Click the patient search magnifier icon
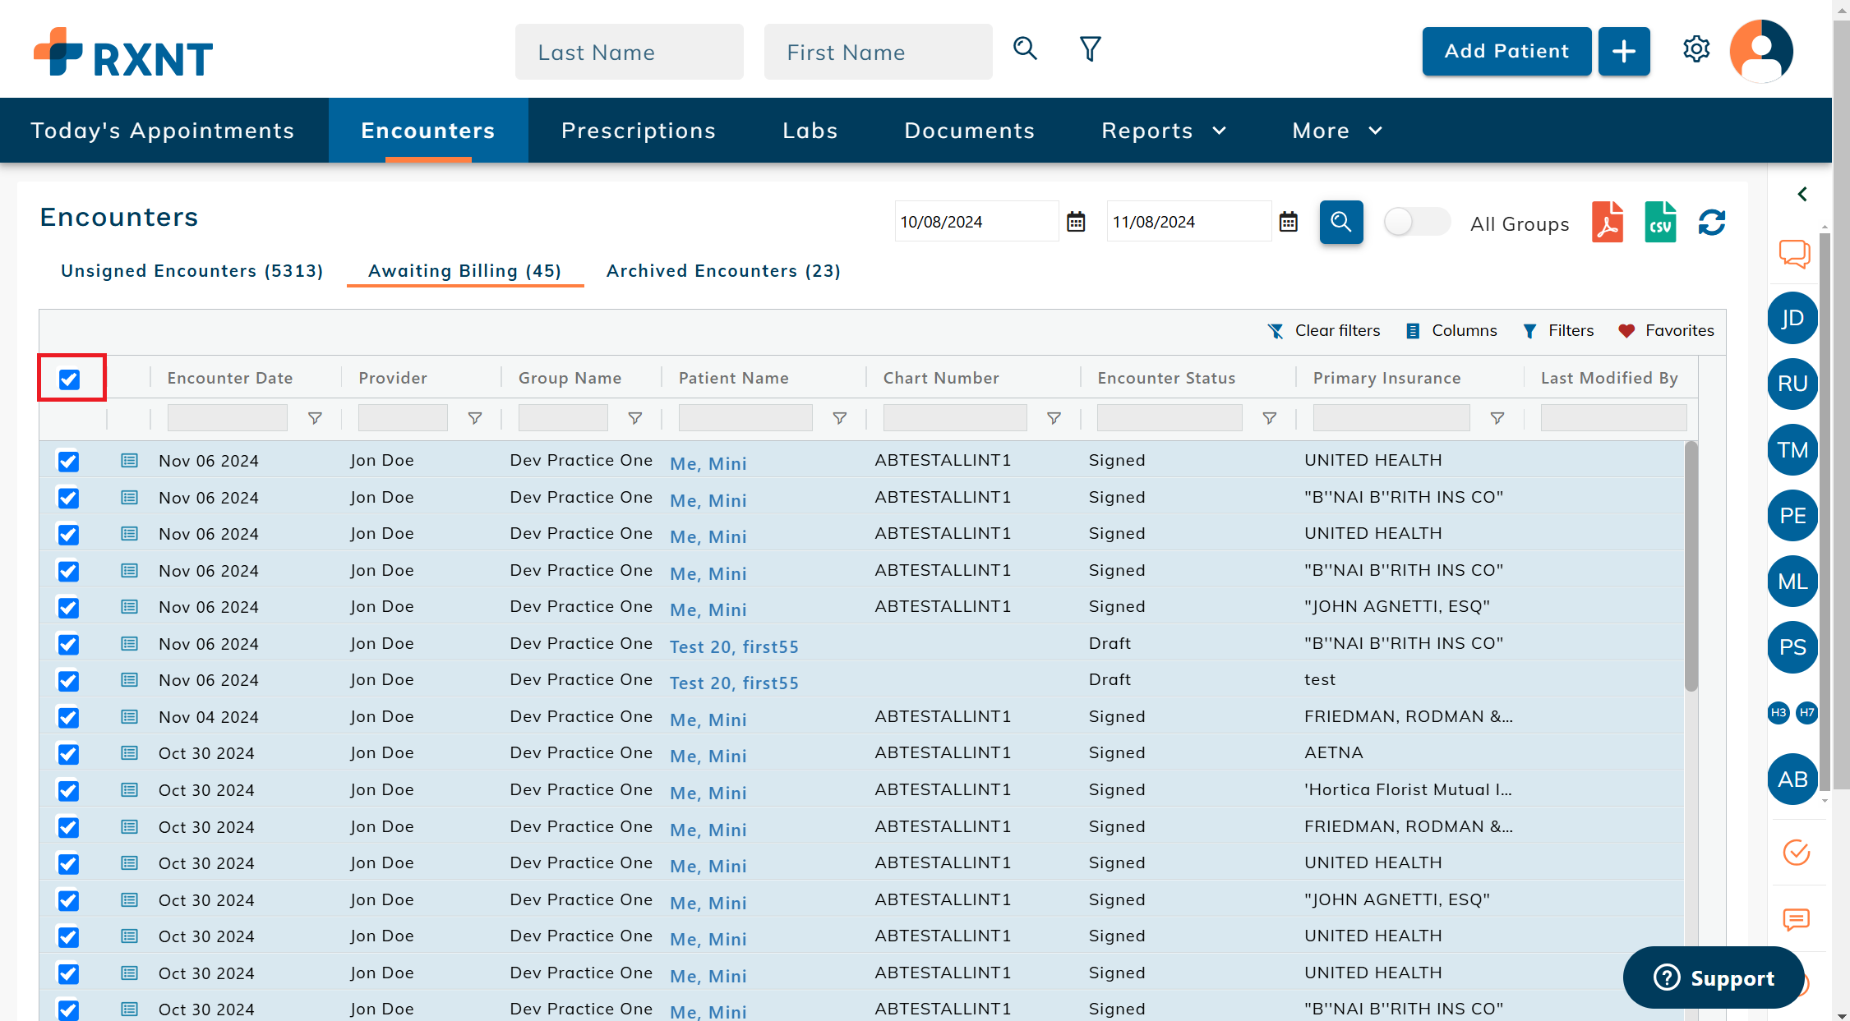The width and height of the screenshot is (1850, 1021). (x=1025, y=48)
